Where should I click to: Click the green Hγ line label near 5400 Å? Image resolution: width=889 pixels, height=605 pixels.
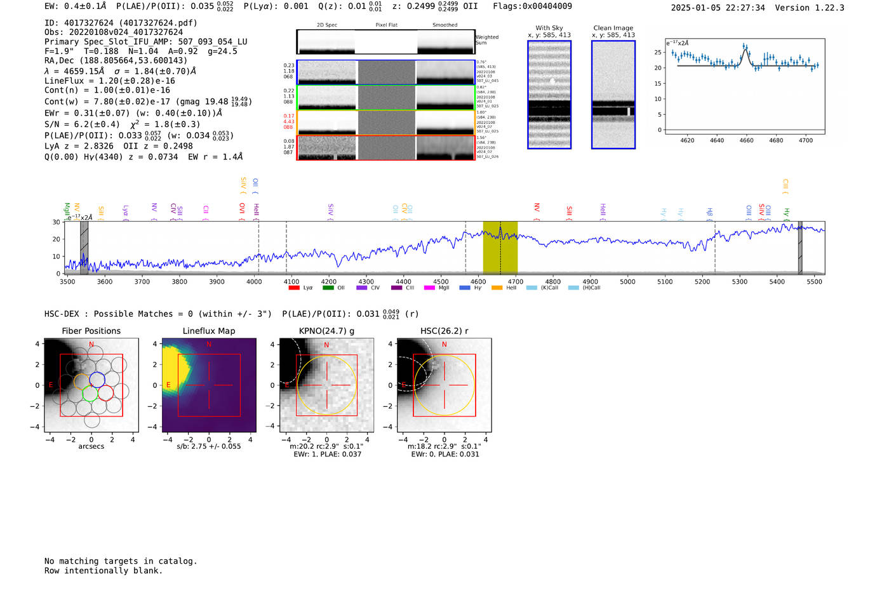point(787,214)
